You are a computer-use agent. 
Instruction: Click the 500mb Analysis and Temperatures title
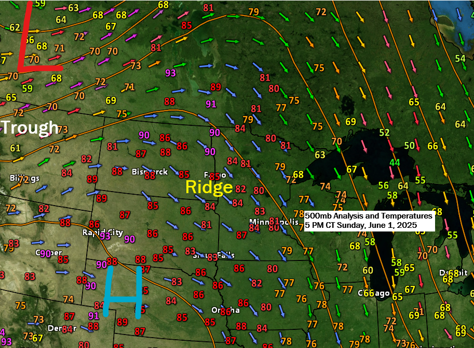368,216
